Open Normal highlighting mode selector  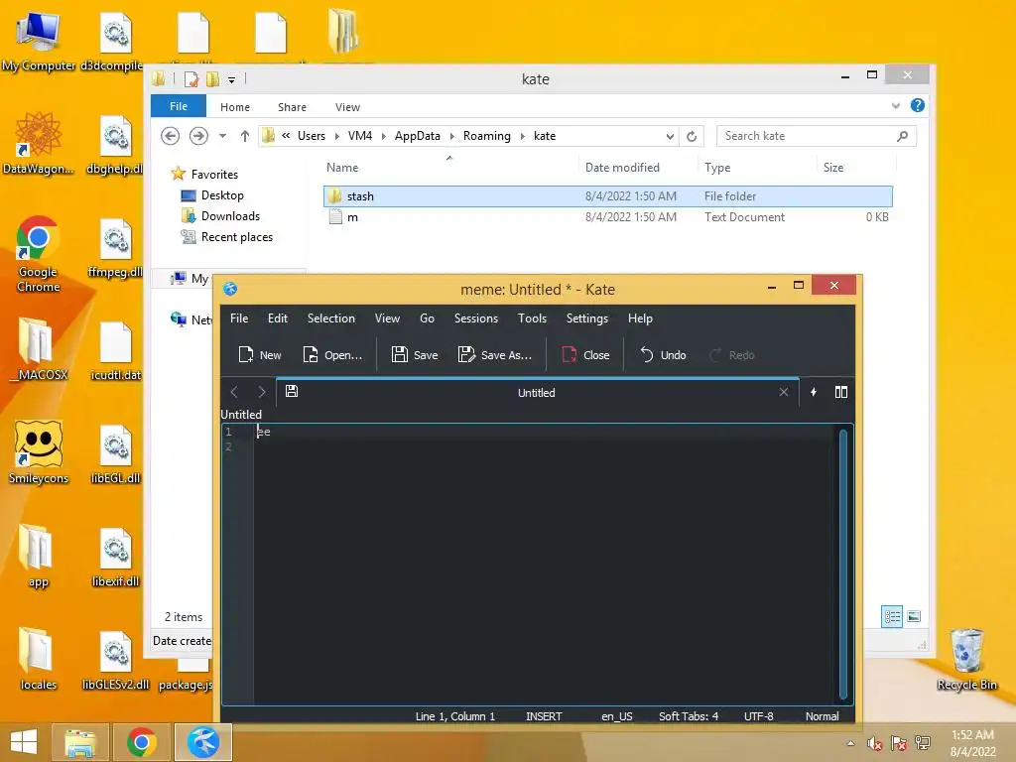click(822, 716)
